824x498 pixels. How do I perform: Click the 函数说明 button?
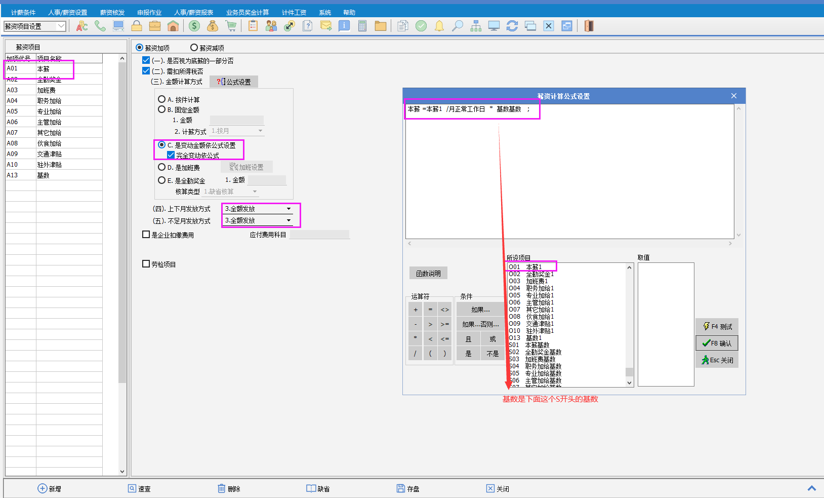(x=428, y=274)
